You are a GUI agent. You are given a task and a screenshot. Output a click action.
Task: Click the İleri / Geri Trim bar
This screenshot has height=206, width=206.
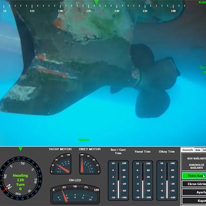coord(118,180)
